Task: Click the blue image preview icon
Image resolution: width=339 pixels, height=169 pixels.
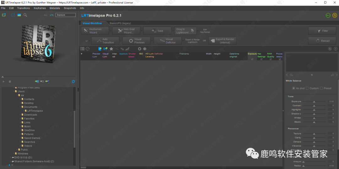Action: click(x=19, y=15)
